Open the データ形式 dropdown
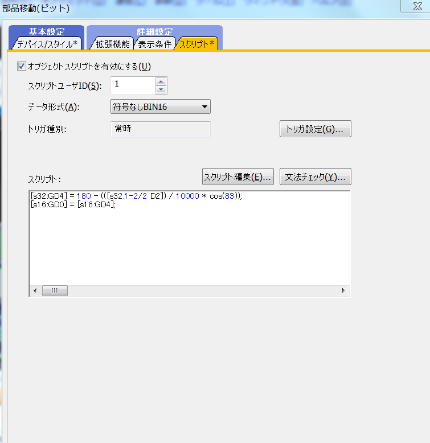The image size is (430, 443). coord(161,106)
